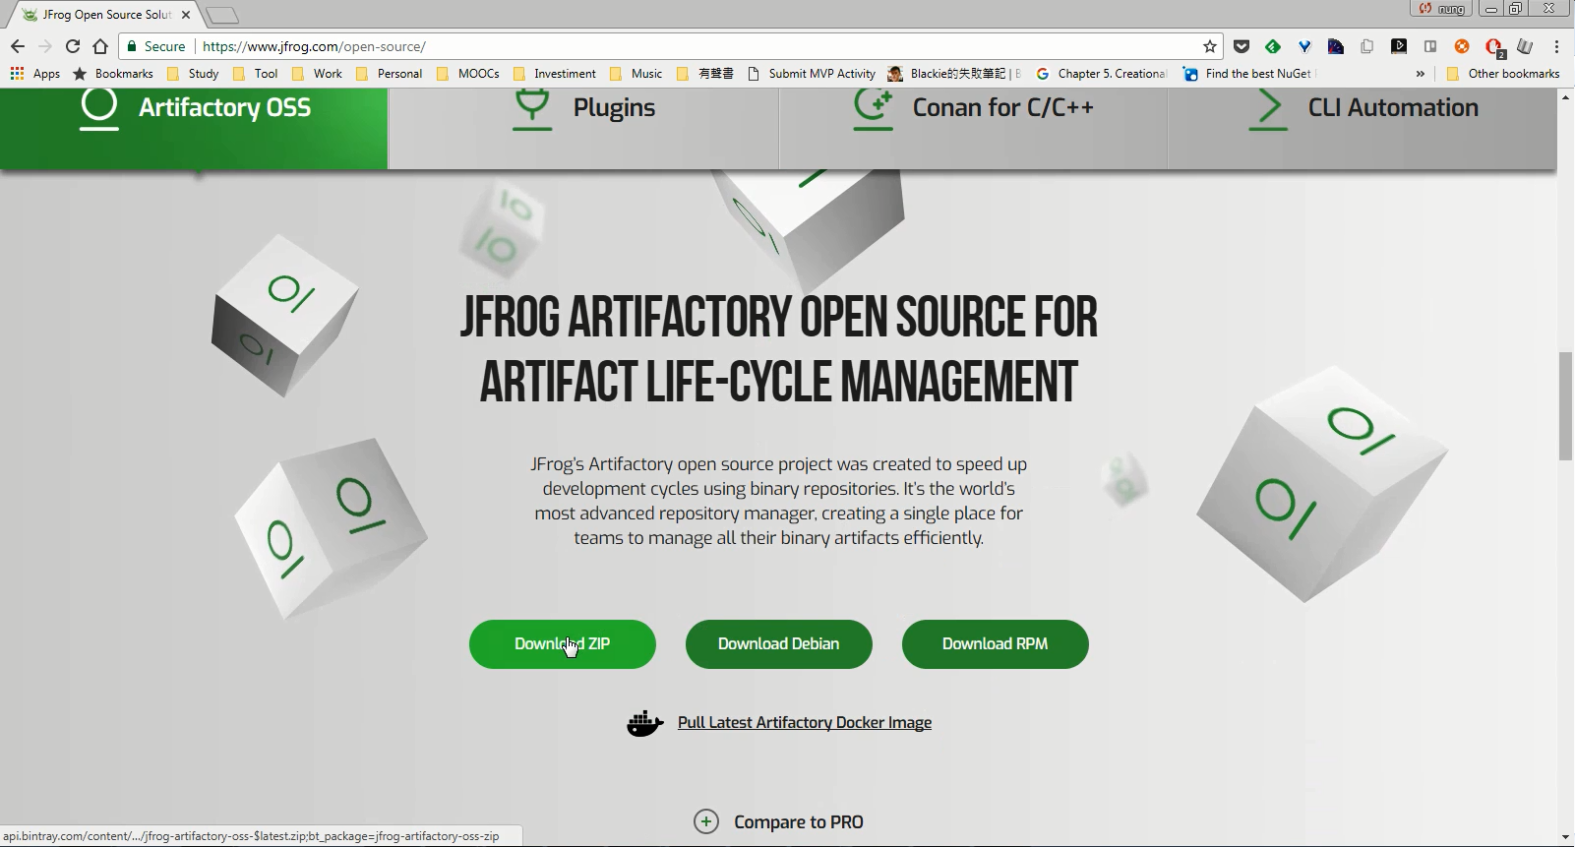The width and height of the screenshot is (1575, 847).
Task: Click the Download Debian button
Action: coord(779,644)
